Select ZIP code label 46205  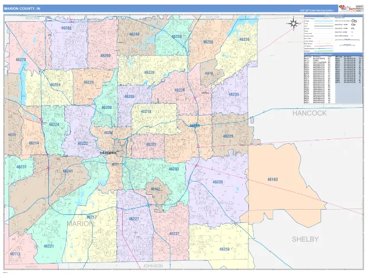point(129,96)
